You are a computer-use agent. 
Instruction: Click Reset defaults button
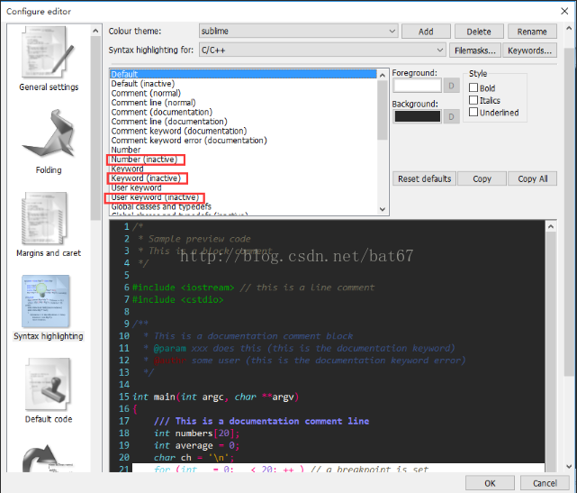(424, 178)
